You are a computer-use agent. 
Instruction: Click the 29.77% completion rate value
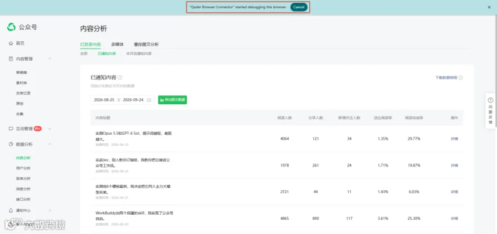414,139
